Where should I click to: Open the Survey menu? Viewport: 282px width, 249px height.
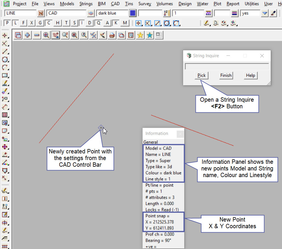click(x=145, y=4)
